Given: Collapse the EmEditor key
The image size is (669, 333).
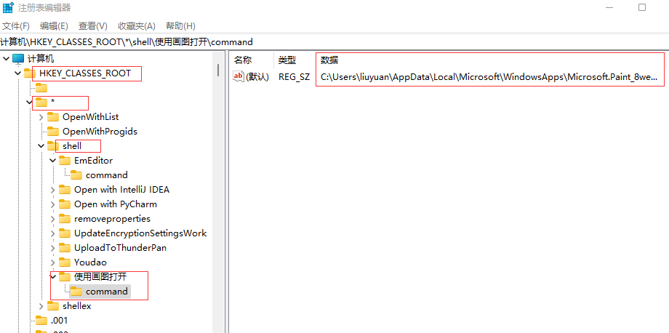Looking at the screenshot, I should 52,160.
